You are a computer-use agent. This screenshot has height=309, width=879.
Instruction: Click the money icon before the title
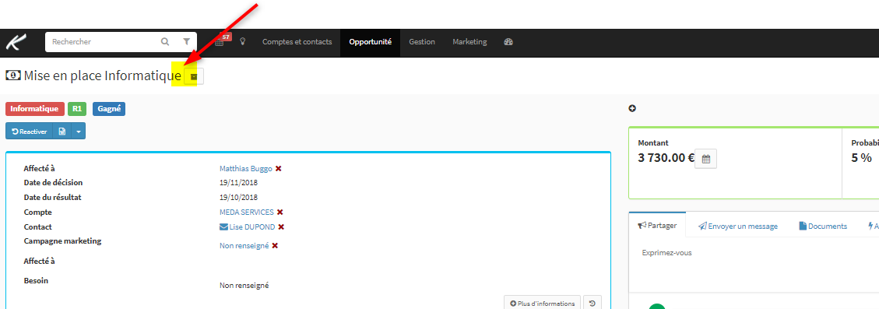pos(13,75)
